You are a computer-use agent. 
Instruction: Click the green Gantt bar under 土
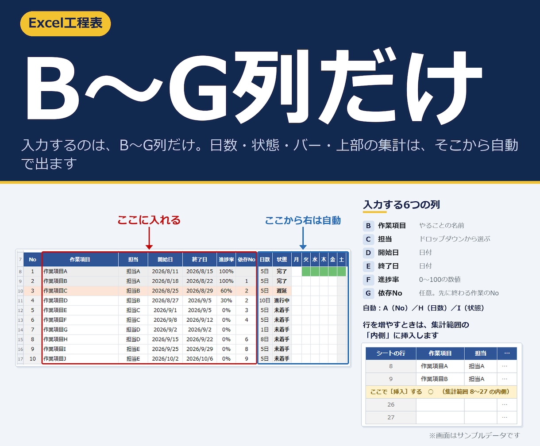pos(341,271)
